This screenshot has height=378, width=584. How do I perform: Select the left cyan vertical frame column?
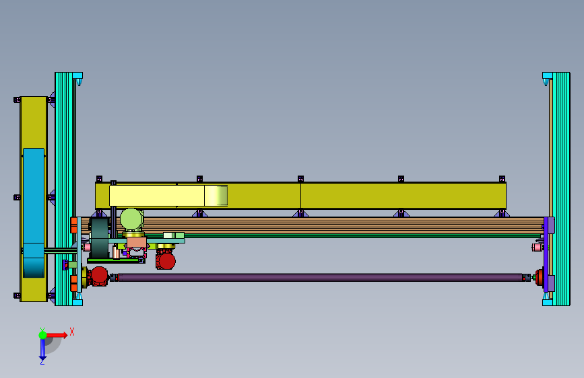point(65,188)
